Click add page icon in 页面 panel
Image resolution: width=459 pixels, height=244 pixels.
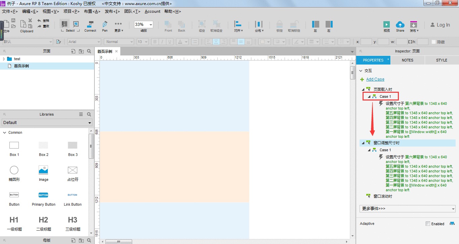[x=73, y=51]
